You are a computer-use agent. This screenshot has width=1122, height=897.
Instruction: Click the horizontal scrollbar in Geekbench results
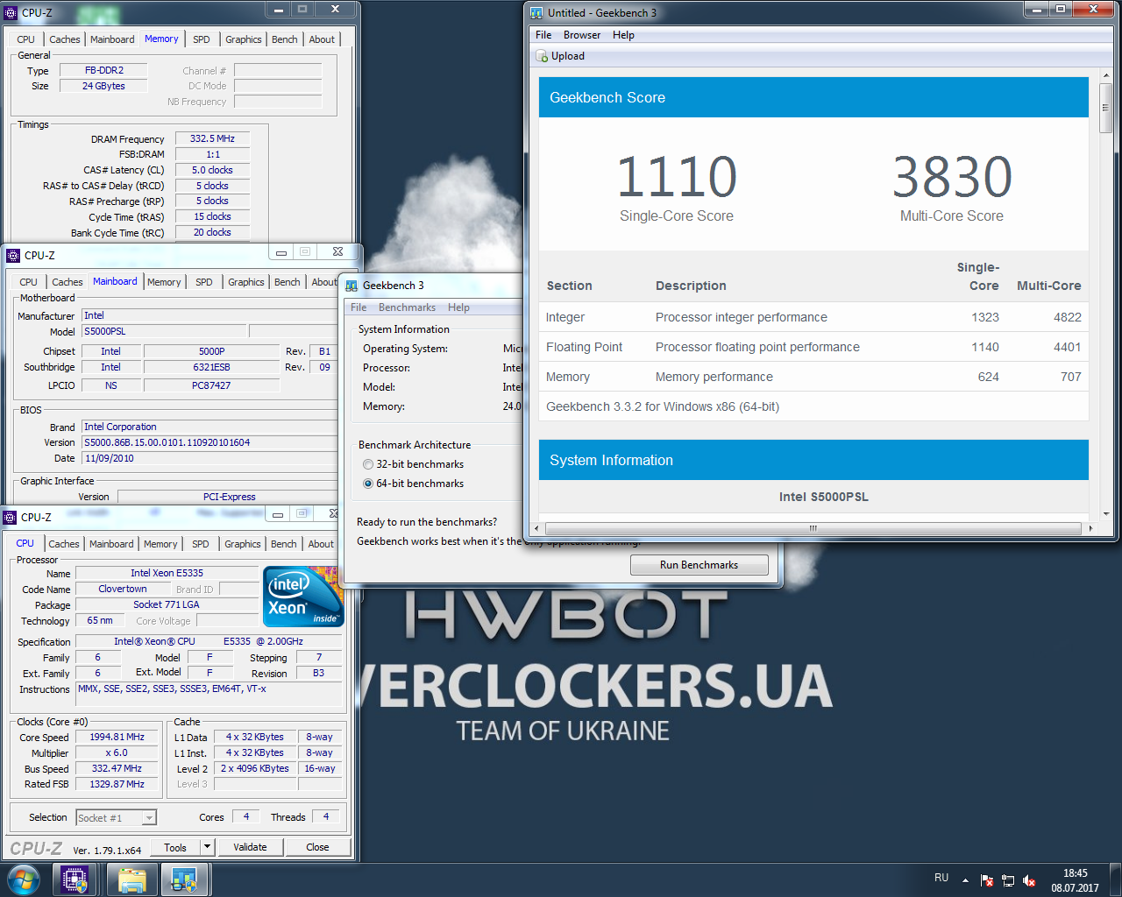coord(813,528)
